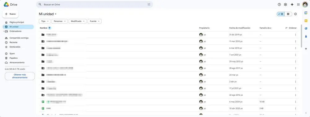The width and height of the screenshot is (310, 117).
Task: Open Google Keep side panel icon
Action: pyautogui.click(x=306, y=21)
